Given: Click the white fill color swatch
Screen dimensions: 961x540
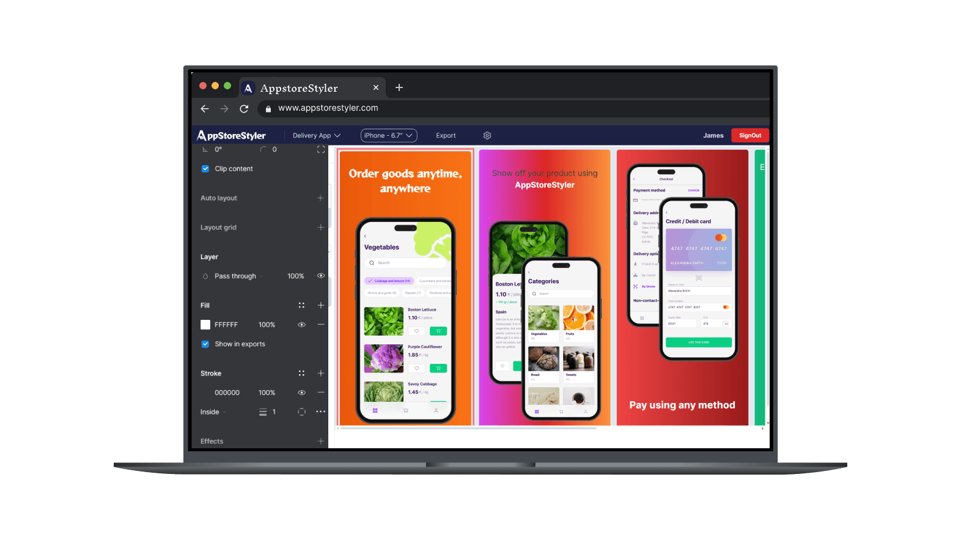Looking at the screenshot, I should tap(205, 325).
